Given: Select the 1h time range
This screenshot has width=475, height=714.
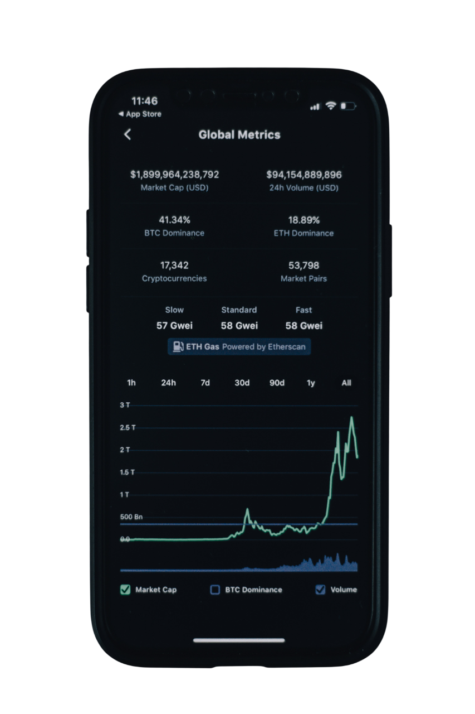Looking at the screenshot, I should tap(131, 383).
